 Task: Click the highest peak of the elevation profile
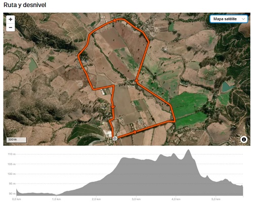(x=188, y=150)
